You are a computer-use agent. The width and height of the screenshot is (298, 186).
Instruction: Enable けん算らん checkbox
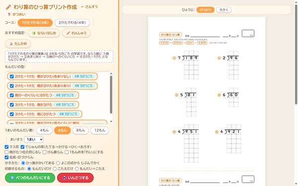tap(45, 152)
